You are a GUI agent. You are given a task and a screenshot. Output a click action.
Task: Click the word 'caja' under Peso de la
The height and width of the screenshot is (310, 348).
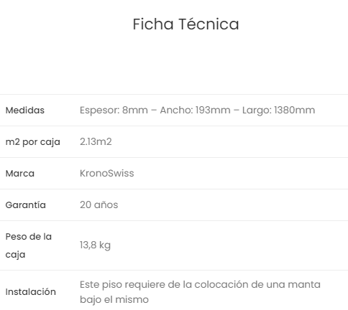click(x=15, y=255)
